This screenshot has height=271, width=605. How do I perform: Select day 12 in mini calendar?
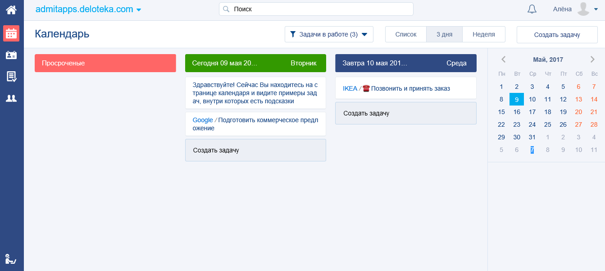pos(563,99)
